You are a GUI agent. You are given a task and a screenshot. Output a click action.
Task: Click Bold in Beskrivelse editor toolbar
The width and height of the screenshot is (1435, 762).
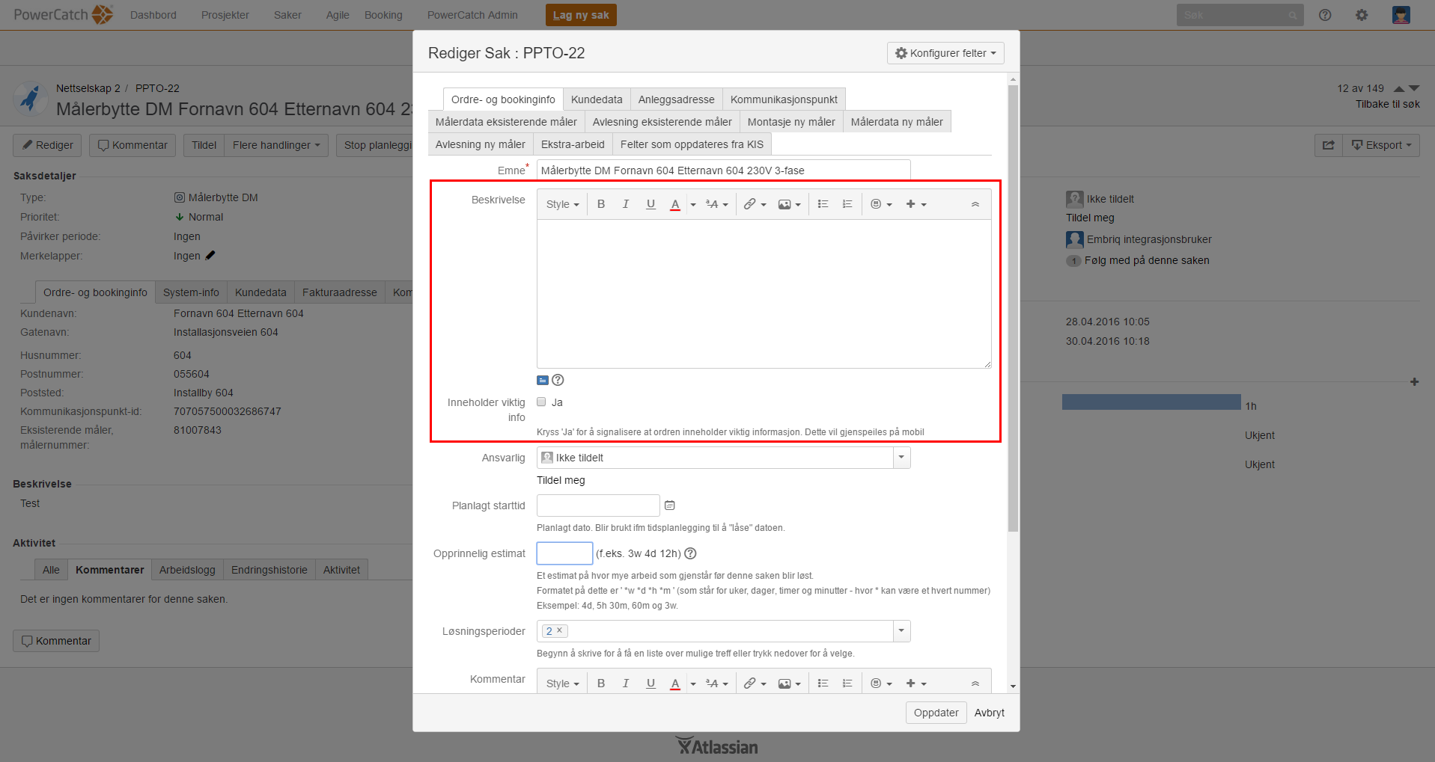(601, 204)
